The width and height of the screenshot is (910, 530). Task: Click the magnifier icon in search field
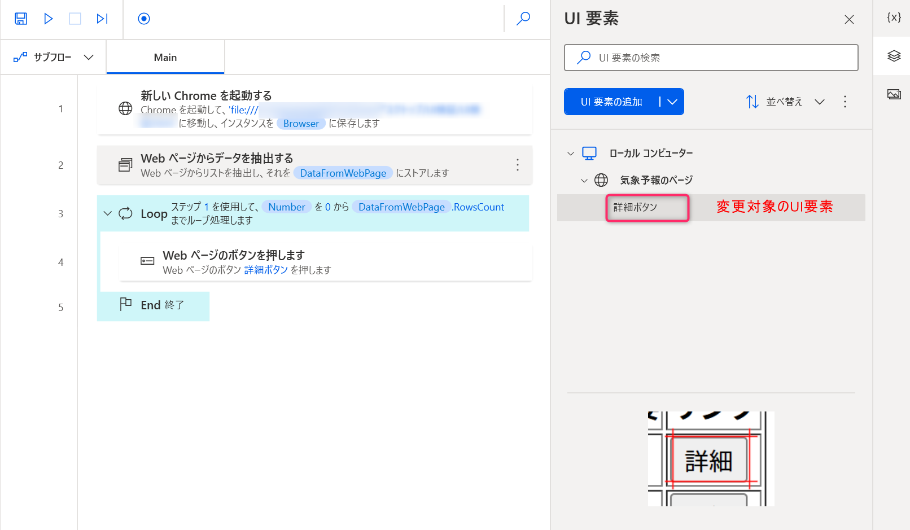(x=584, y=58)
